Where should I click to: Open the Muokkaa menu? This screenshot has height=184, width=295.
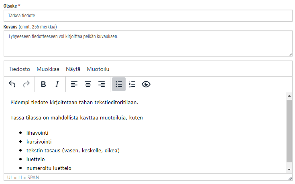(x=48, y=69)
